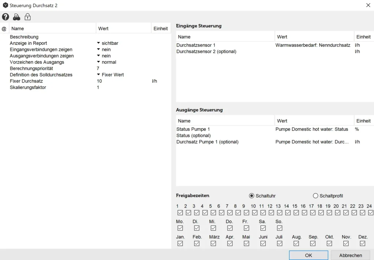Toggle the So. weekday checkbox
The image size is (374, 260).
(x=279, y=228)
